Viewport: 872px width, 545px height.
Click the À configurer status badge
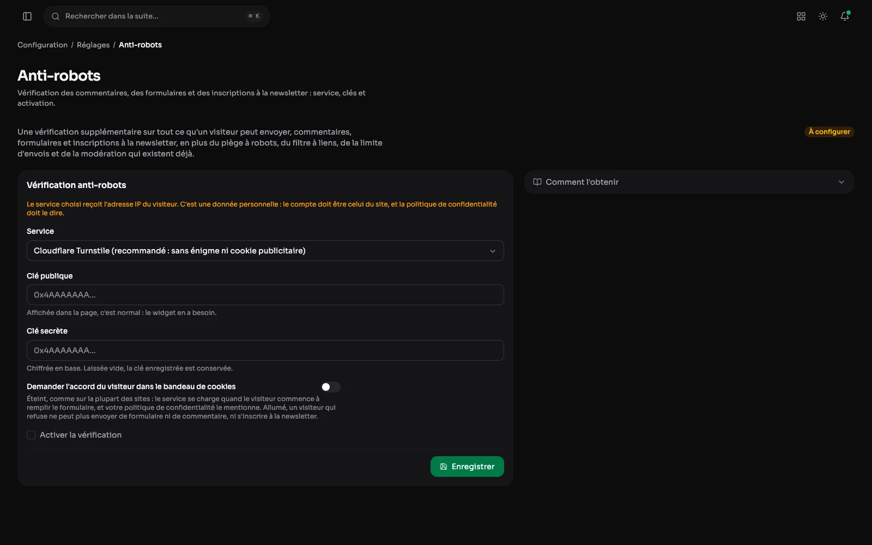tap(829, 132)
